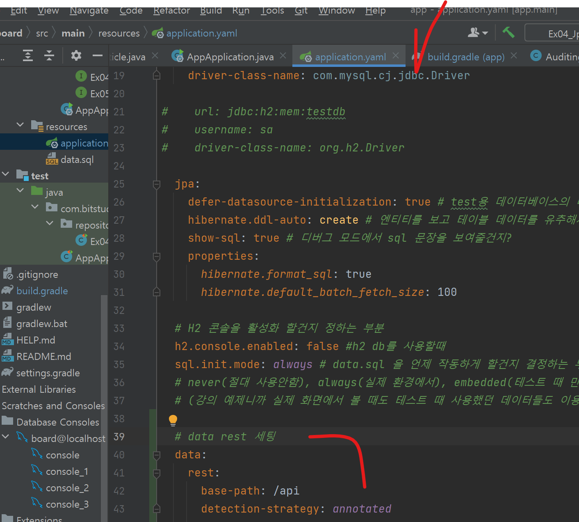Open data.sql file in project tree
The width and height of the screenshot is (579, 522).
pyautogui.click(x=77, y=160)
